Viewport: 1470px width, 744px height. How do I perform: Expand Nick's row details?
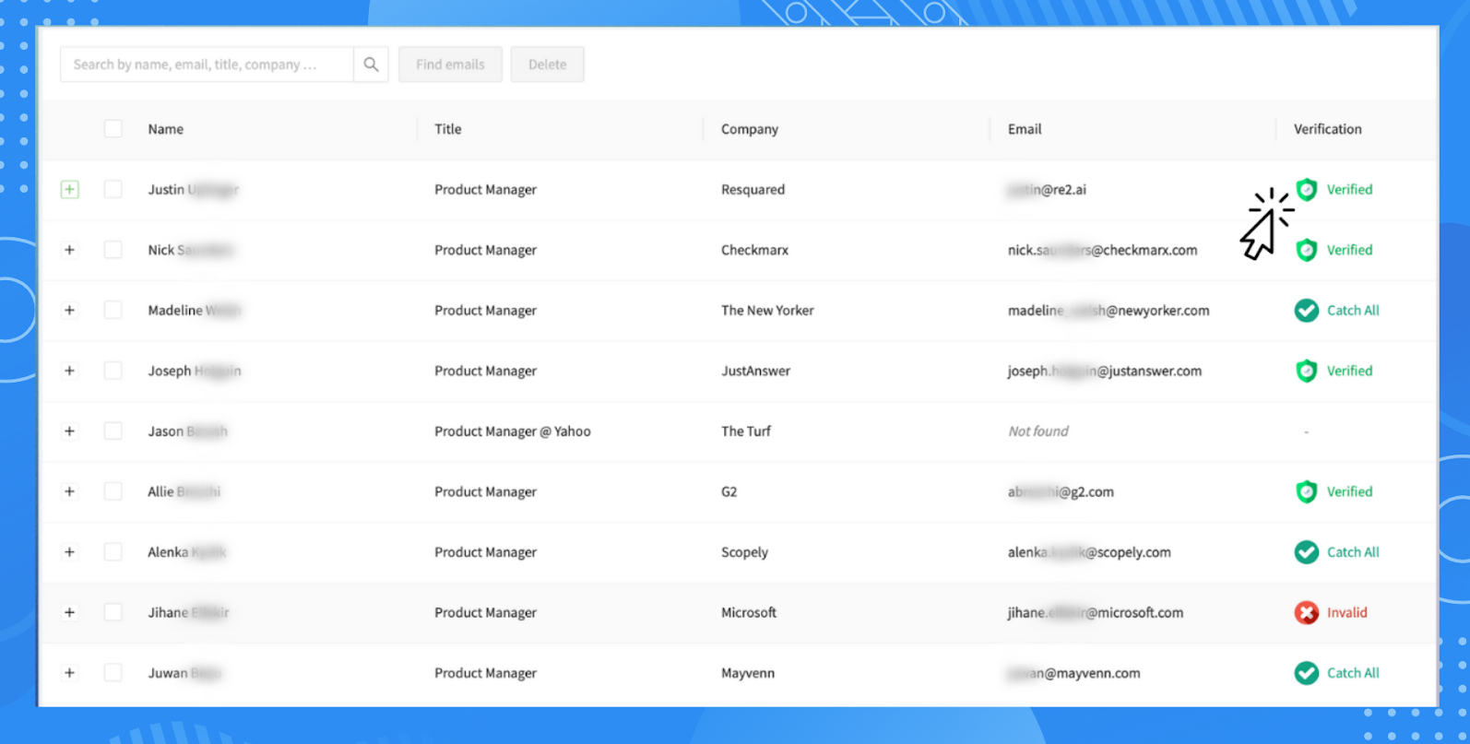pyautogui.click(x=69, y=250)
